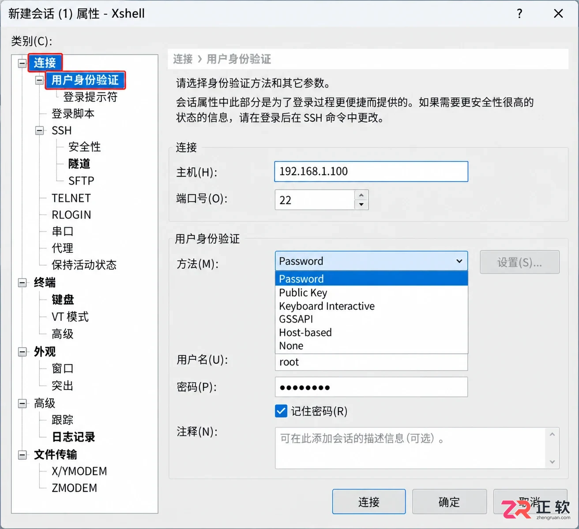Select SFTP in the tree

click(x=81, y=181)
